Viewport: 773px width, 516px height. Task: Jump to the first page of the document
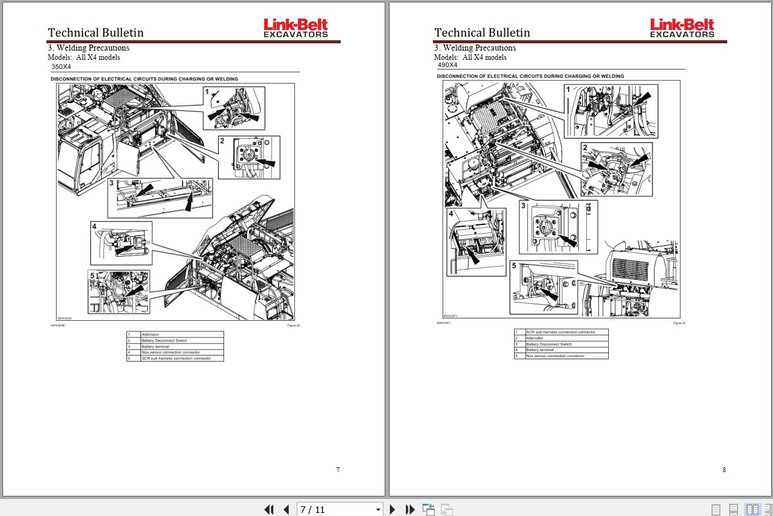268,509
